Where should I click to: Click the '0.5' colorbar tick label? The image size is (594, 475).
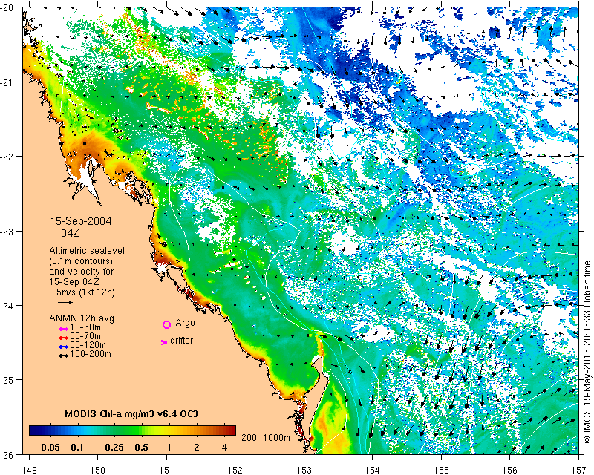[141, 448]
